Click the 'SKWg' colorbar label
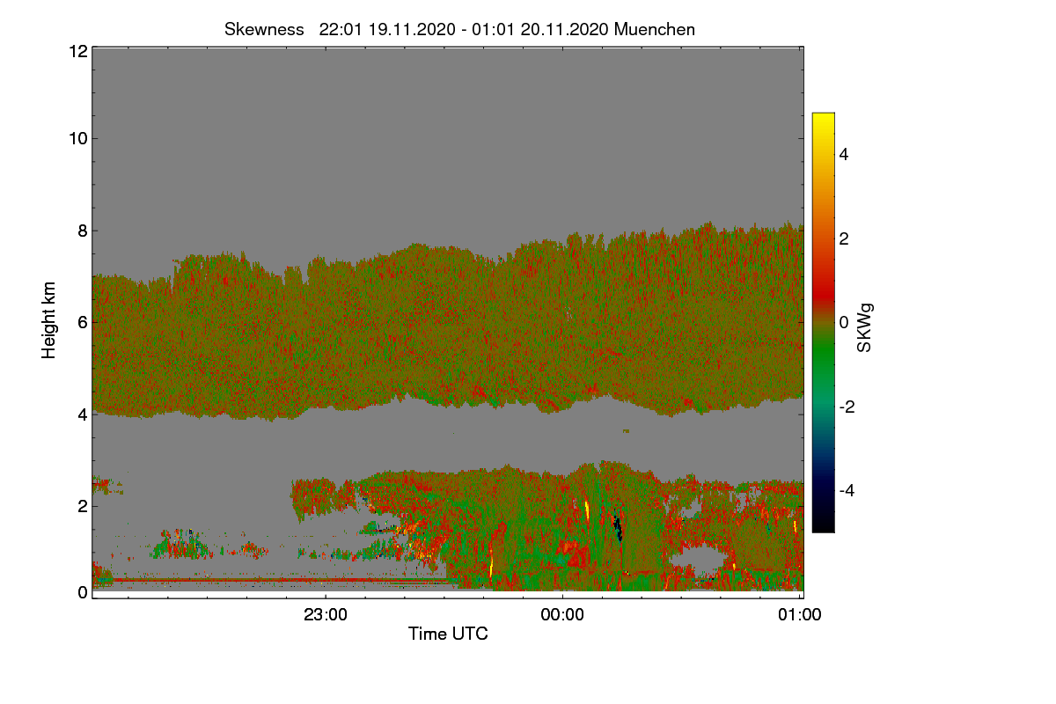The height and width of the screenshot is (704, 1056). click(865, 328)
